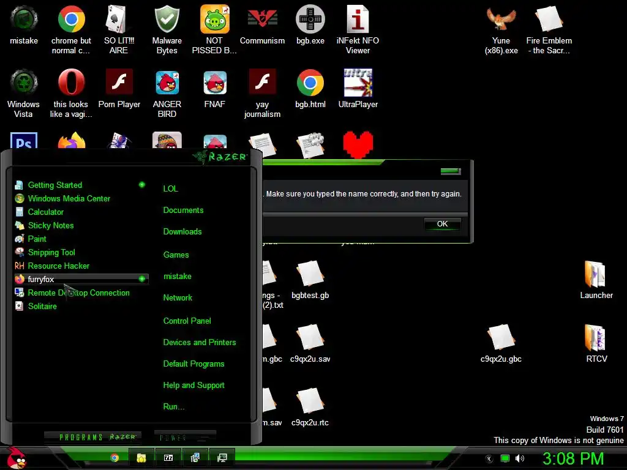This screenshot has width=627, height=470.
Task: Click the volume speaker tray icon
Action: point(519,458)
